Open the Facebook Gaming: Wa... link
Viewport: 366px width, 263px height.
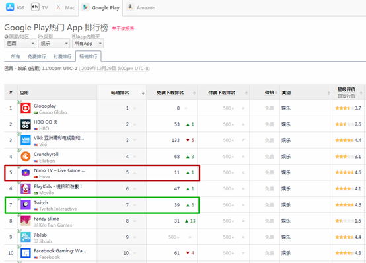[x=60, y=251]
